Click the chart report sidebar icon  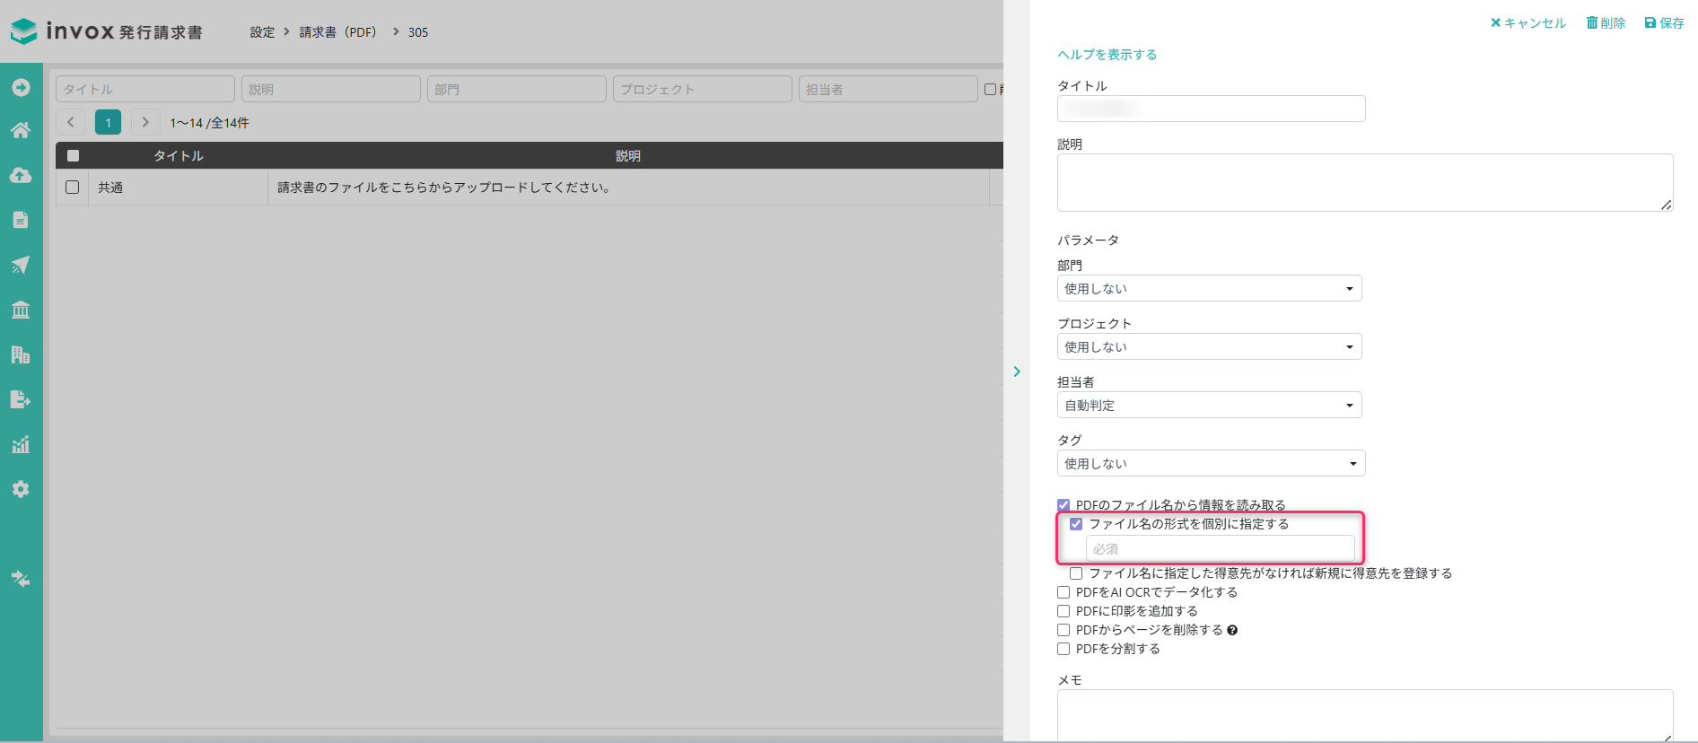[x=21, y=445]
